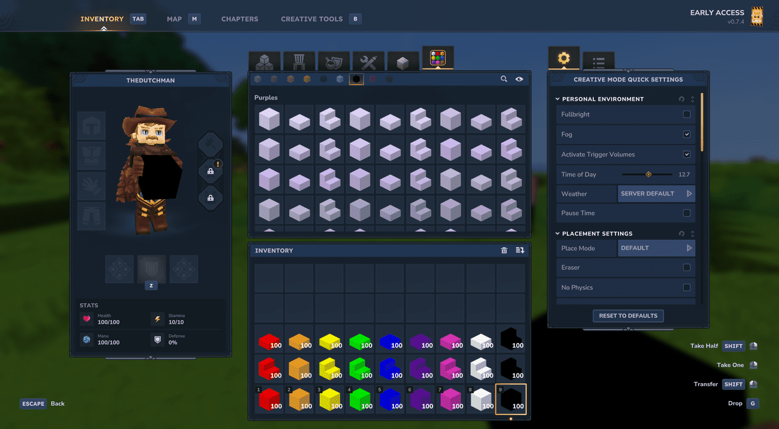Click the Purples section heading
779x429 pixels.
[266, 98]
